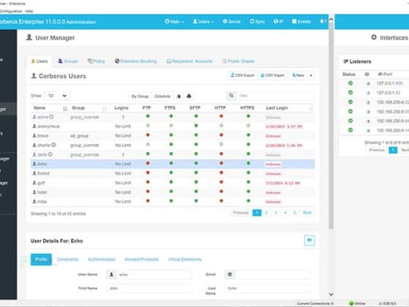Toggle HTTP status dot for india
The height and width of the screenshot is (307, 409).
click(221, 201)
